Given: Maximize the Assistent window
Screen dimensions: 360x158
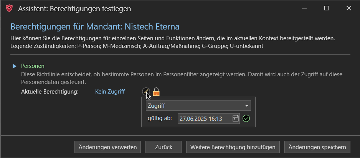Looking at the screenshot, I should (x=327, y=8).
